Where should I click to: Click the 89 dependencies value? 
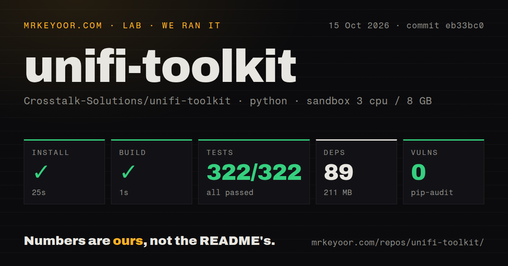click(339, 172)
